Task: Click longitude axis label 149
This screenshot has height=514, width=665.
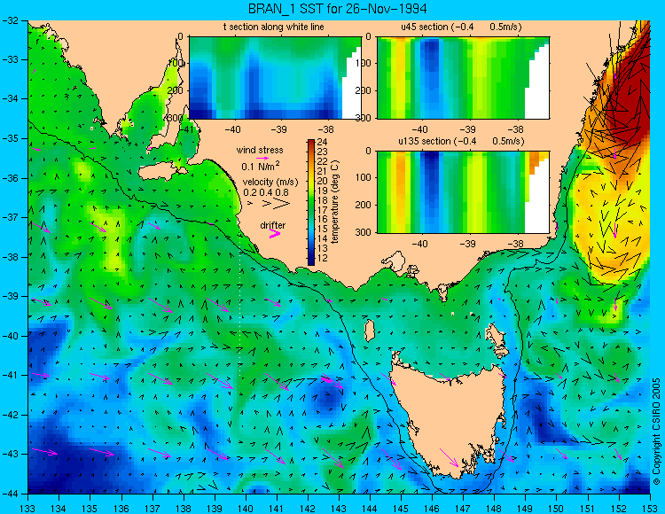Action: click(525, 509)
